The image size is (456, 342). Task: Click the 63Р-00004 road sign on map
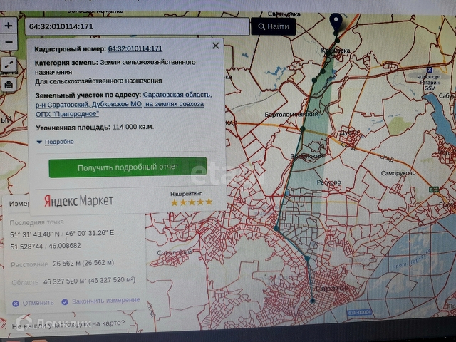click(359, 312)
